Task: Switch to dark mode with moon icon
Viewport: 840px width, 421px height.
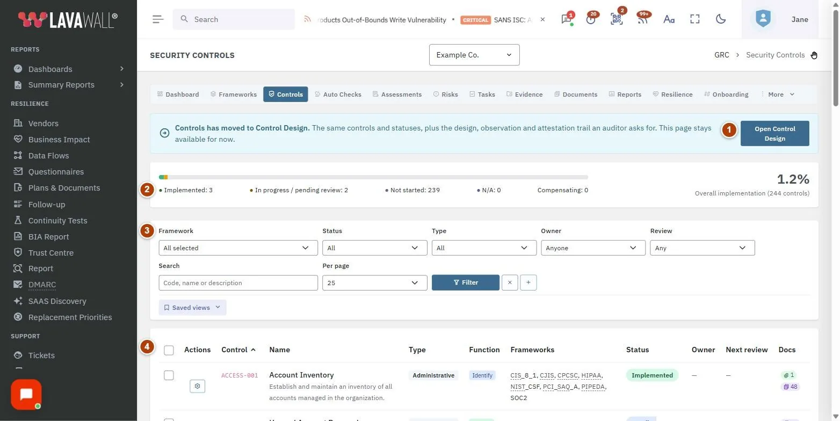Action: click(x=721, y=19)
